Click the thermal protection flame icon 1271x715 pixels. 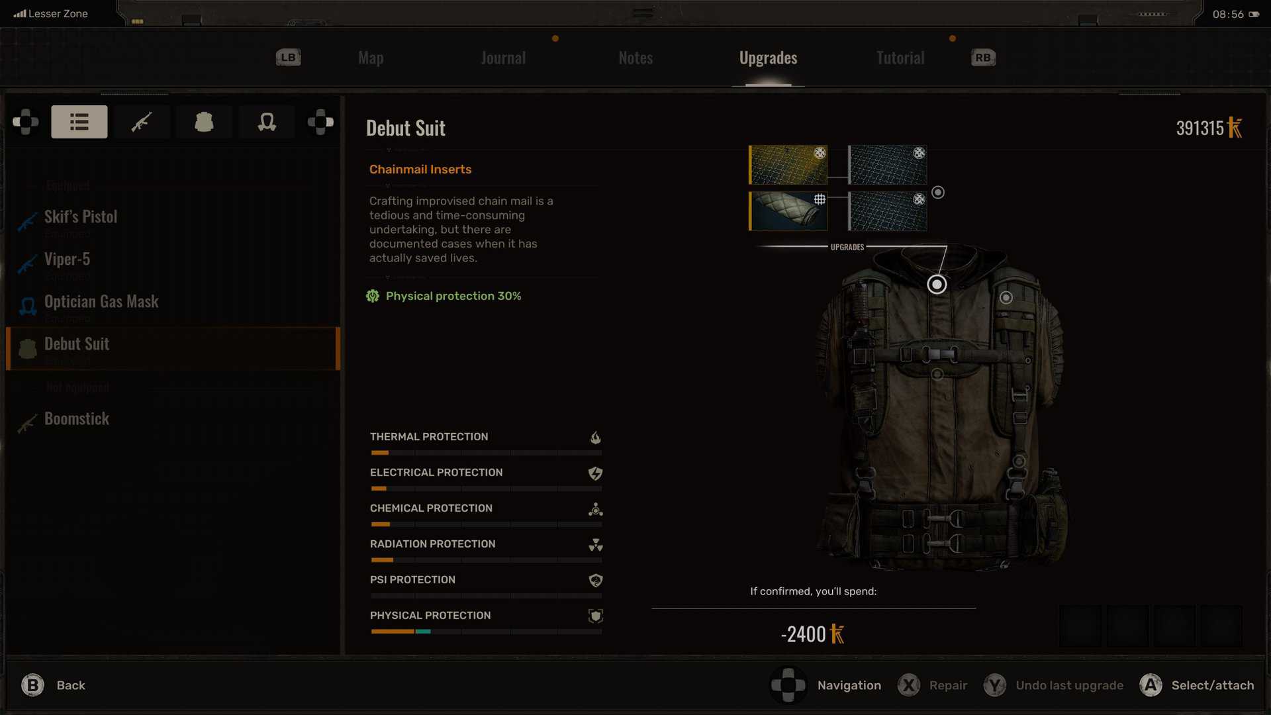click(x=596, y=438)
